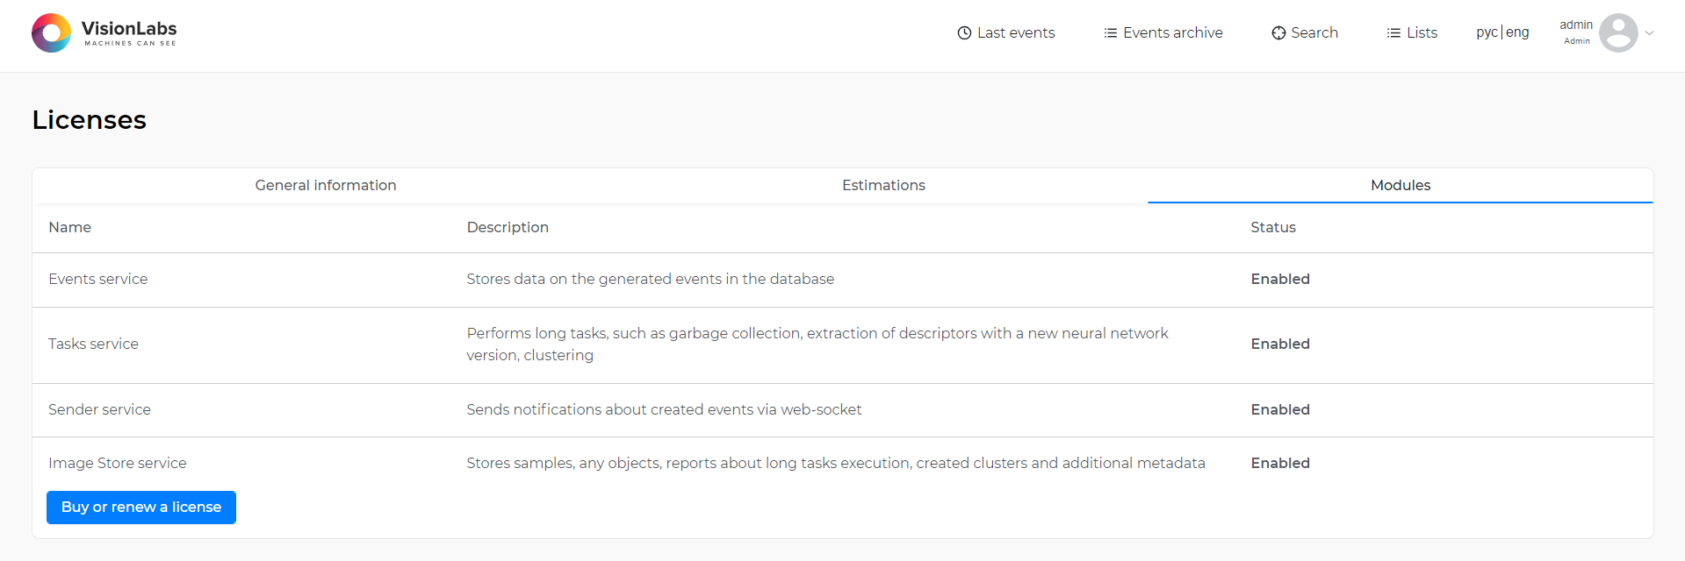Select the Modules tab
Screen dimensions: 1685x561
pyautogui.click(x=1401, y=185)
